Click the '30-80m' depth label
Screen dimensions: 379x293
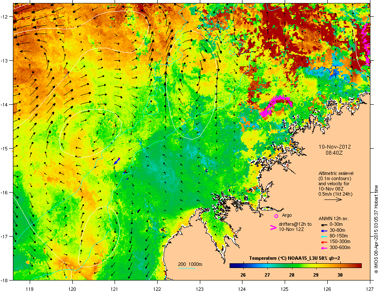337,231
